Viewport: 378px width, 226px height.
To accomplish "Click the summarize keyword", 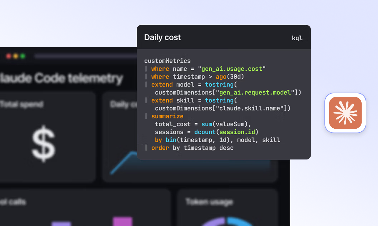I will pyautogui.click(x=167, y=116).
